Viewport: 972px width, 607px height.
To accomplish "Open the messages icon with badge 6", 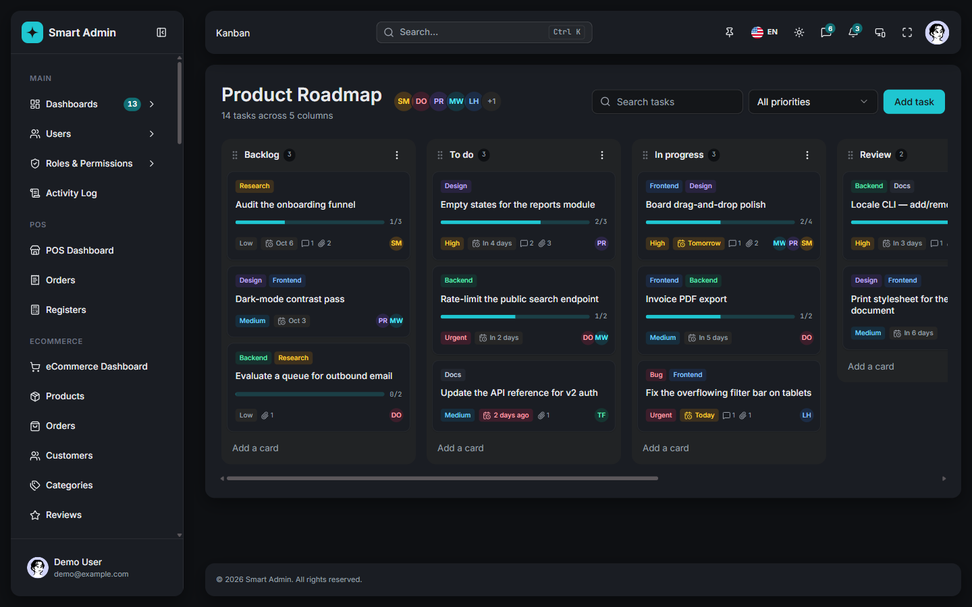I will [826, 32].
